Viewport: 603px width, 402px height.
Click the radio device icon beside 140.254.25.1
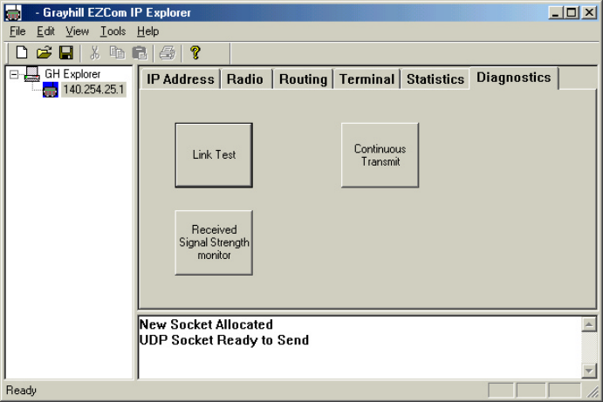(51, 90)
